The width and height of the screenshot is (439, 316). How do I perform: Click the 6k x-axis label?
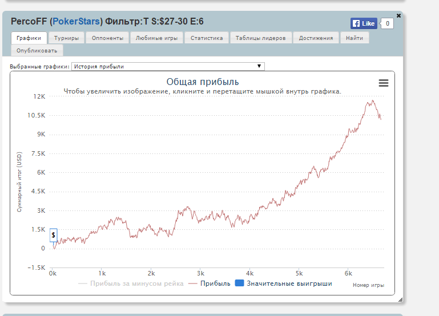click(348, 273)
